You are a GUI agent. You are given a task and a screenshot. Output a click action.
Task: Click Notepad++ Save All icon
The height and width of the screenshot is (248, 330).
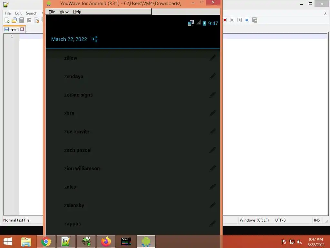pos(29,20)
